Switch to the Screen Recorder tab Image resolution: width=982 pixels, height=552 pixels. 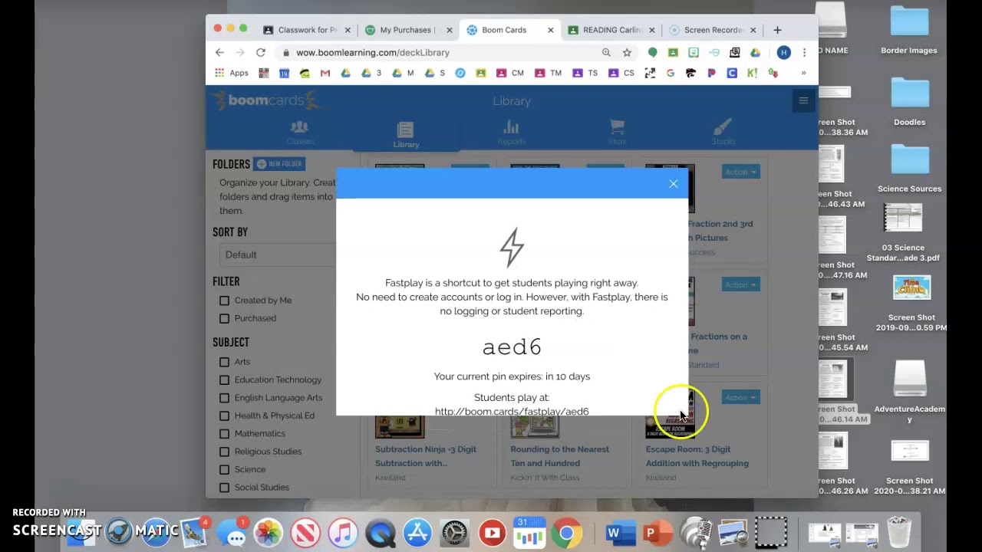point(712,30)
